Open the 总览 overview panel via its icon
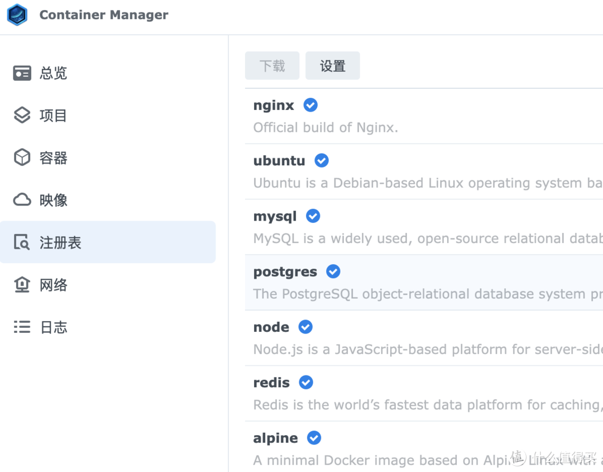Viewport: 603px width, 472px height. [x=22, y=73]
